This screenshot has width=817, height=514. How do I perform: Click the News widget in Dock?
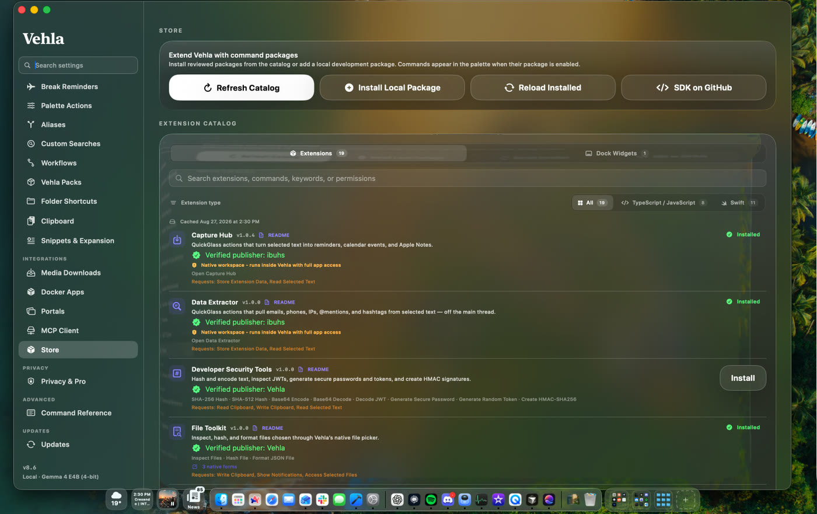193,499
